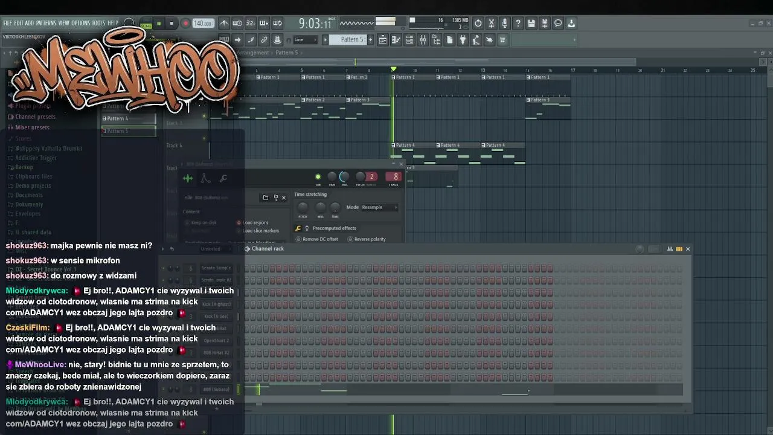Toggle loop recording icon
This screenshot has width=773, height=435.
pos(277,24)
